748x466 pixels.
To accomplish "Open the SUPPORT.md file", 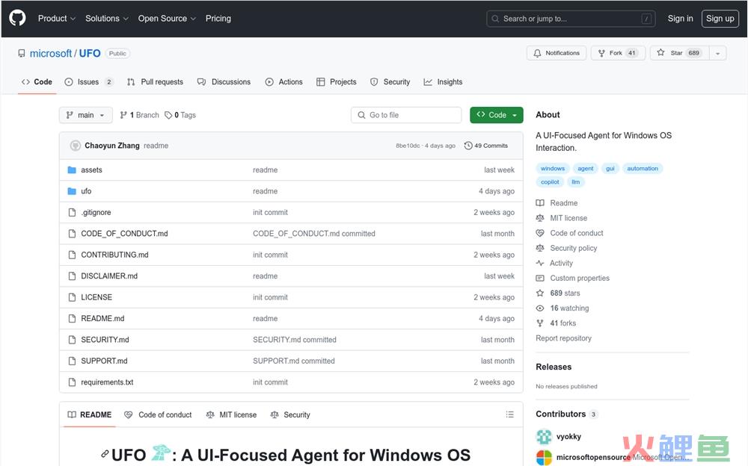I will [x=104, y=361].
